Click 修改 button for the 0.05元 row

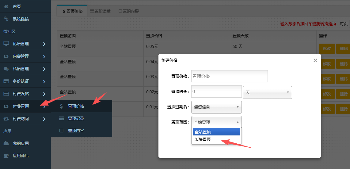click(326, 49)
